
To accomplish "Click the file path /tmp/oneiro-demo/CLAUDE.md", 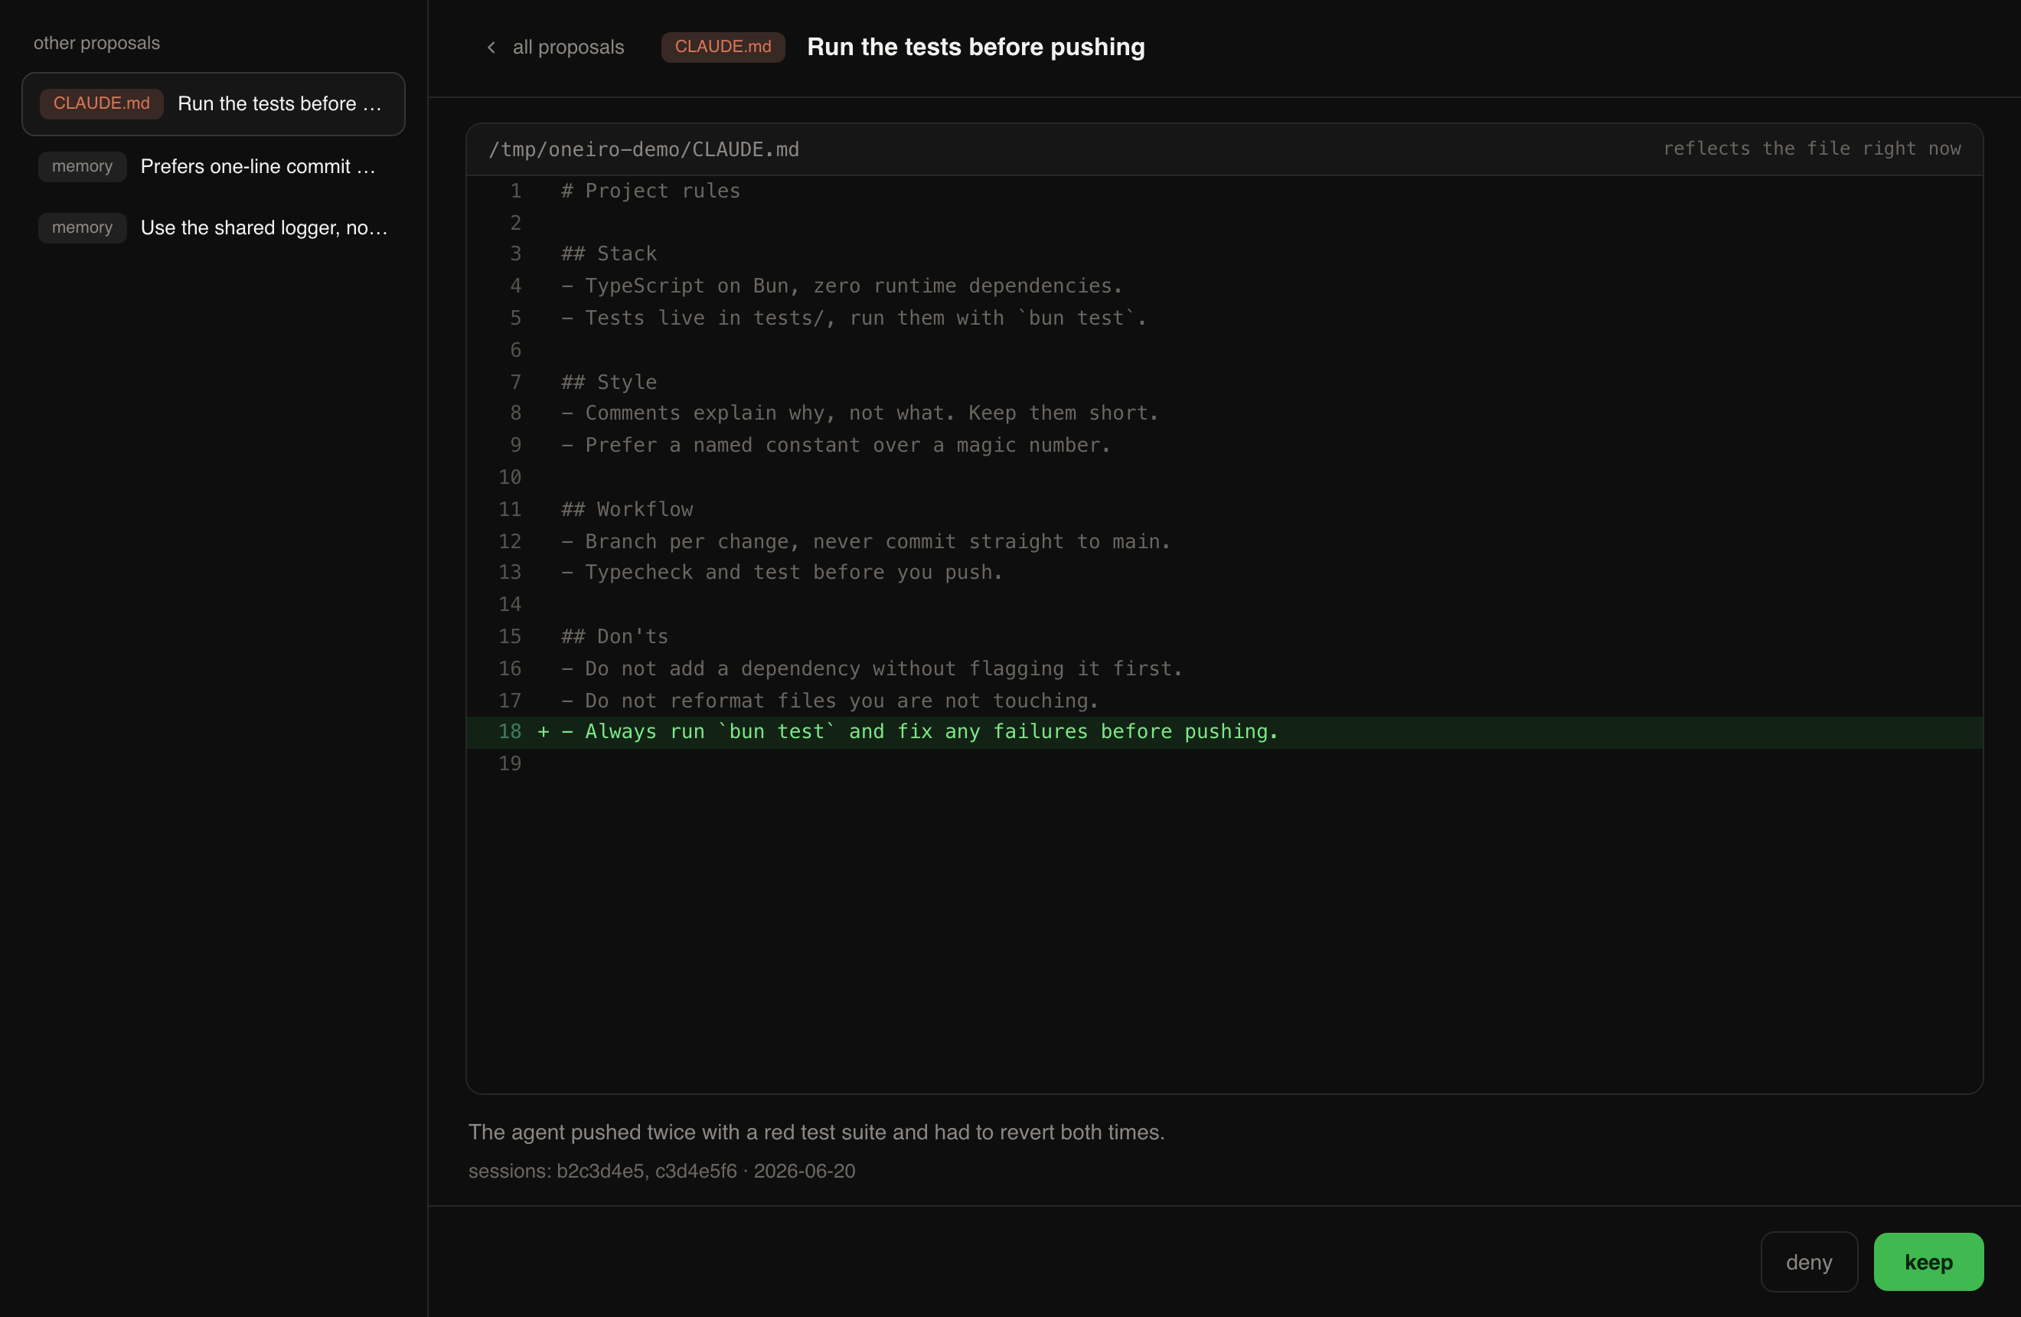I will 644,149.
